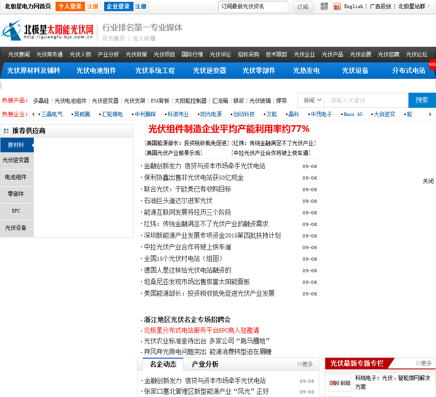The height and width of the screenshot is (397, 436).
Task: Open hot product 汇流箱
Action: click(220, 101)
